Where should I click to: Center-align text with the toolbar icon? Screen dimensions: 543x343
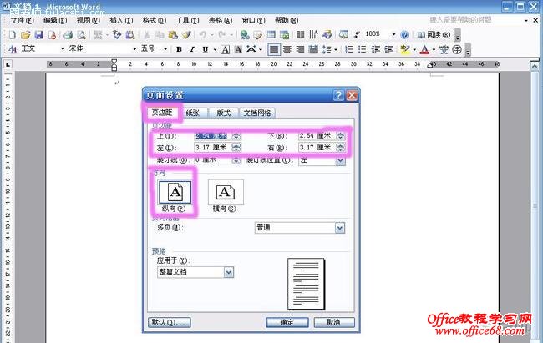click(x=288, y=49)
